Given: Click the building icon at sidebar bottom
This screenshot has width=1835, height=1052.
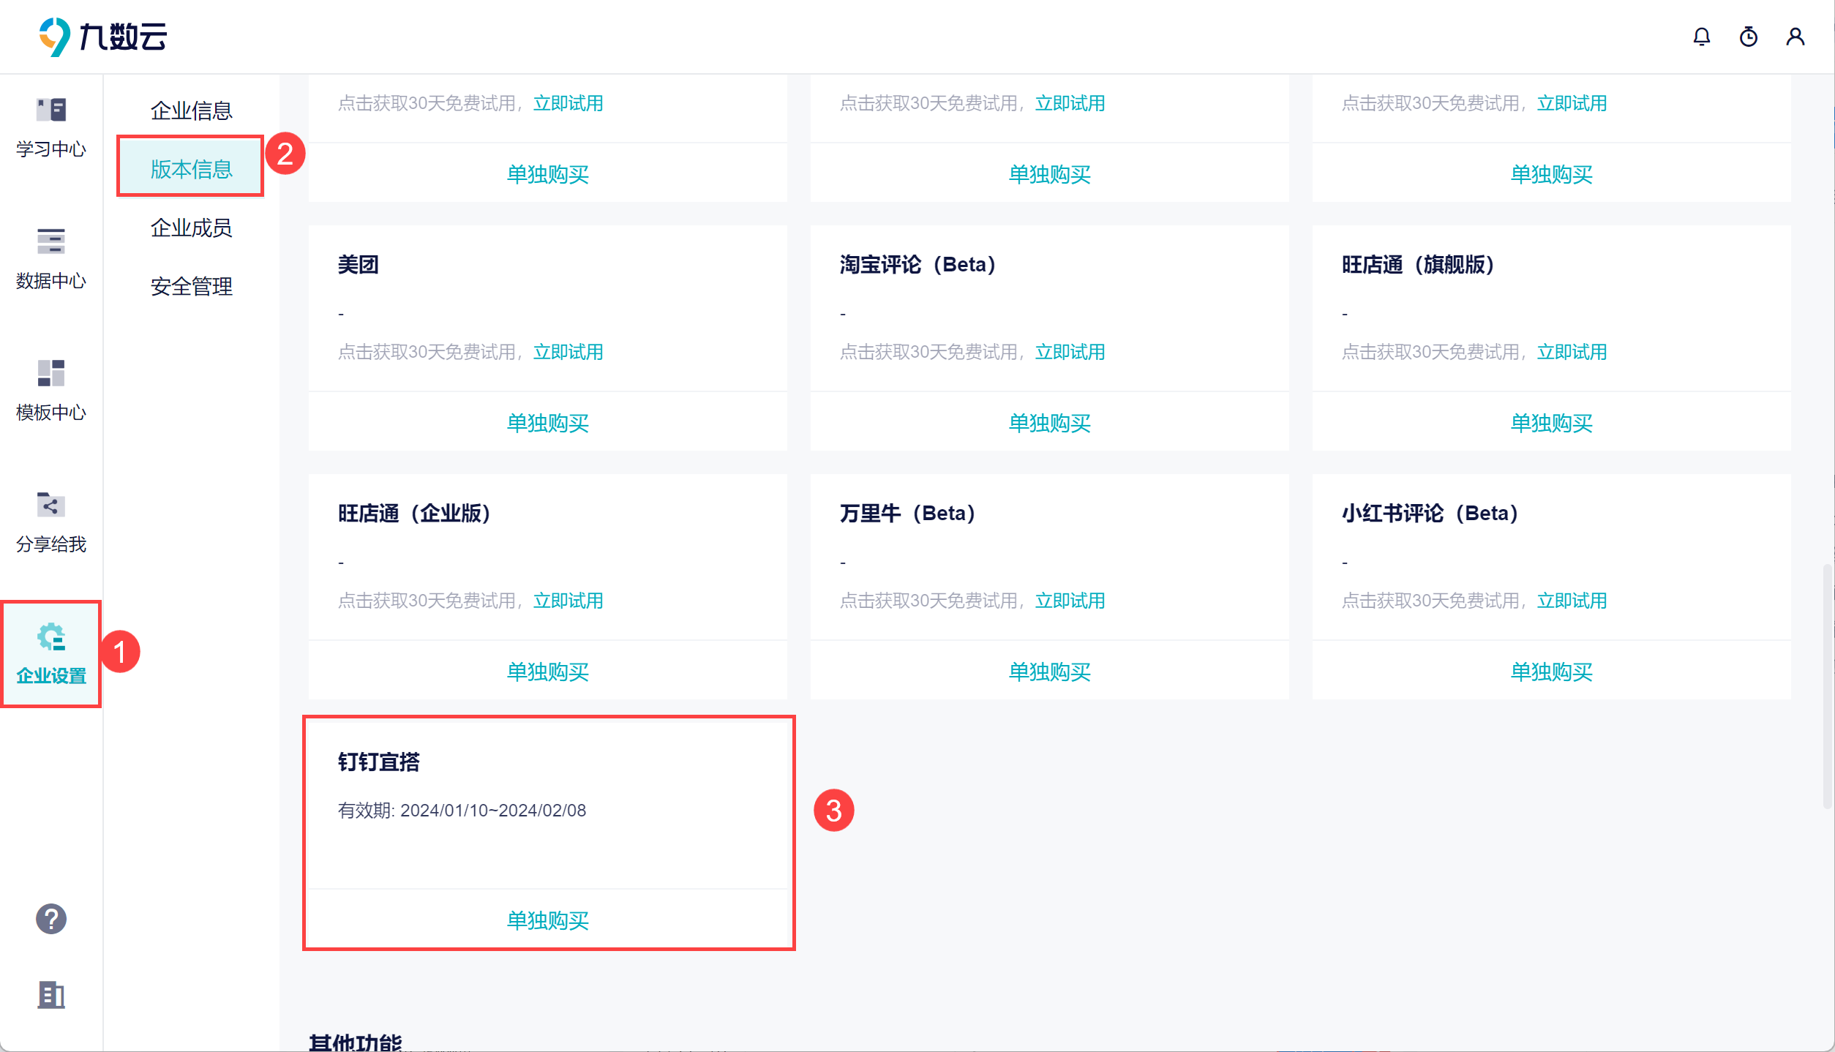Looking at the screenshot, I should [51, 995].
